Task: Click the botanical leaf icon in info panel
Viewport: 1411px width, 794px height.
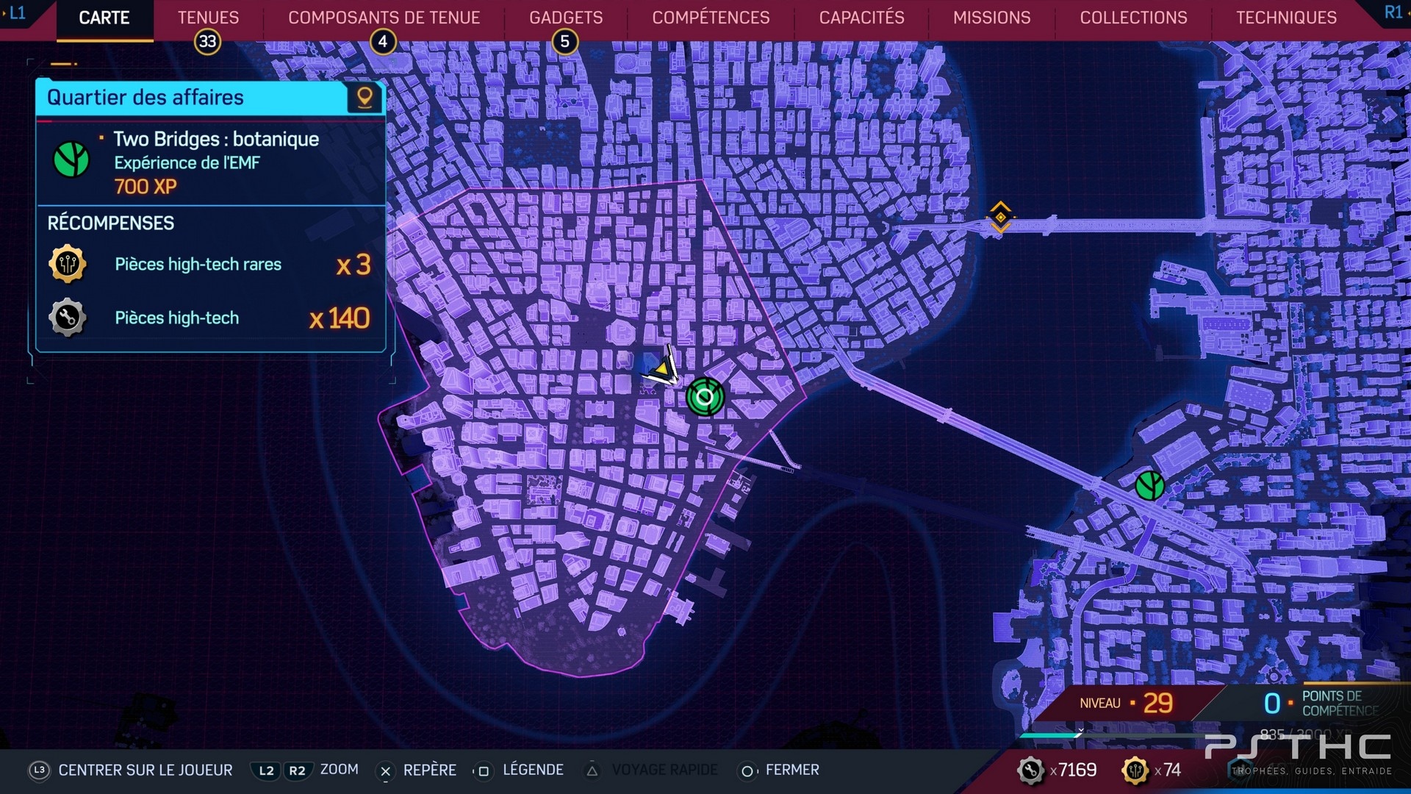Action: tap(71, 159)
